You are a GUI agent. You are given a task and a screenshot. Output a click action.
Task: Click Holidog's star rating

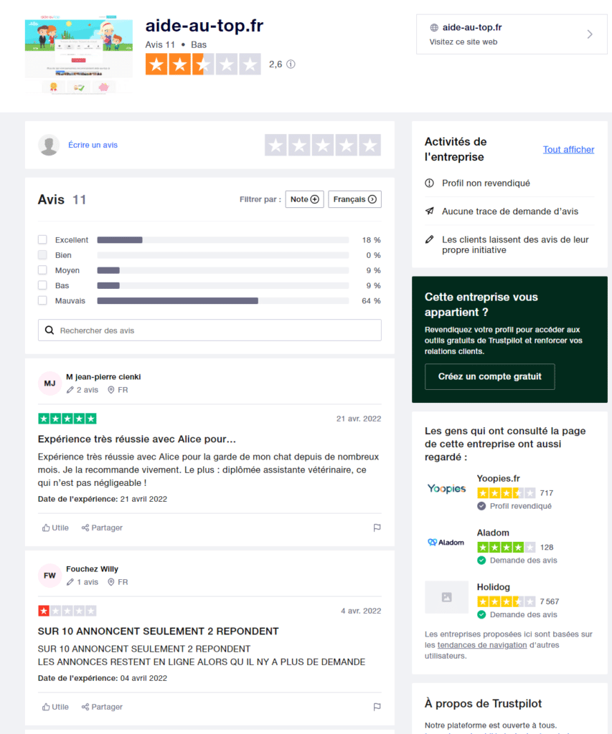tap(506, 601)
